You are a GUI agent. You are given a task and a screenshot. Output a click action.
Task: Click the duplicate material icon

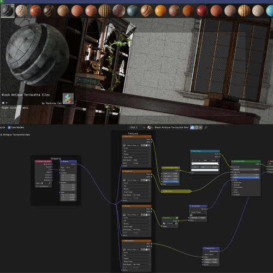(x=197, y=127)
